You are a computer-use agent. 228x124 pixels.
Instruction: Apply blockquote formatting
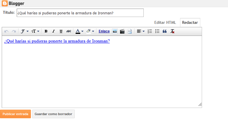pos(165,31)
